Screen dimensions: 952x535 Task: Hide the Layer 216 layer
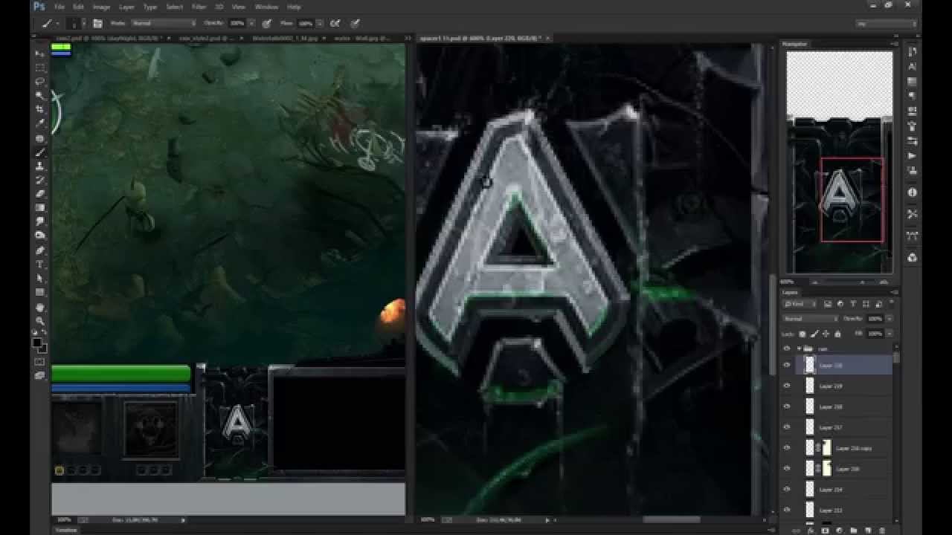[x=787, y=469]
